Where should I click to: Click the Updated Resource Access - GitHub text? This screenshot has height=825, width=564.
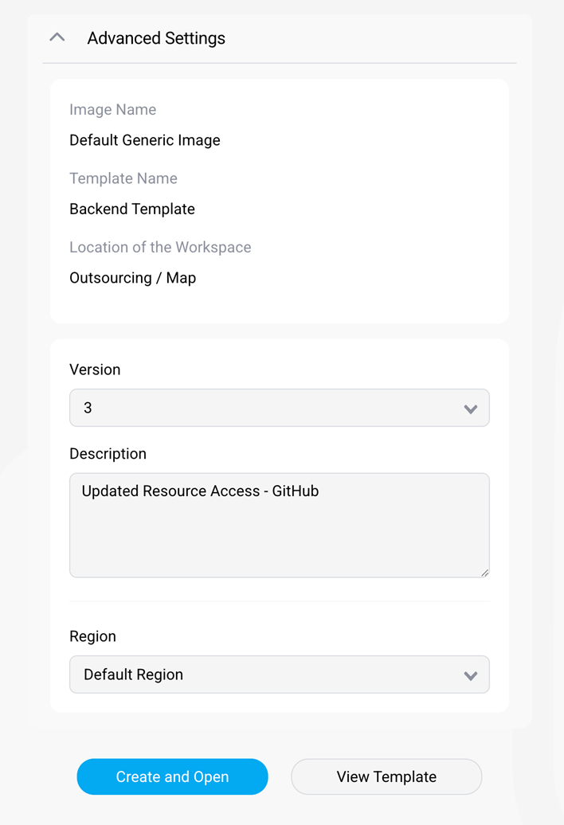(x=200, y=491)
